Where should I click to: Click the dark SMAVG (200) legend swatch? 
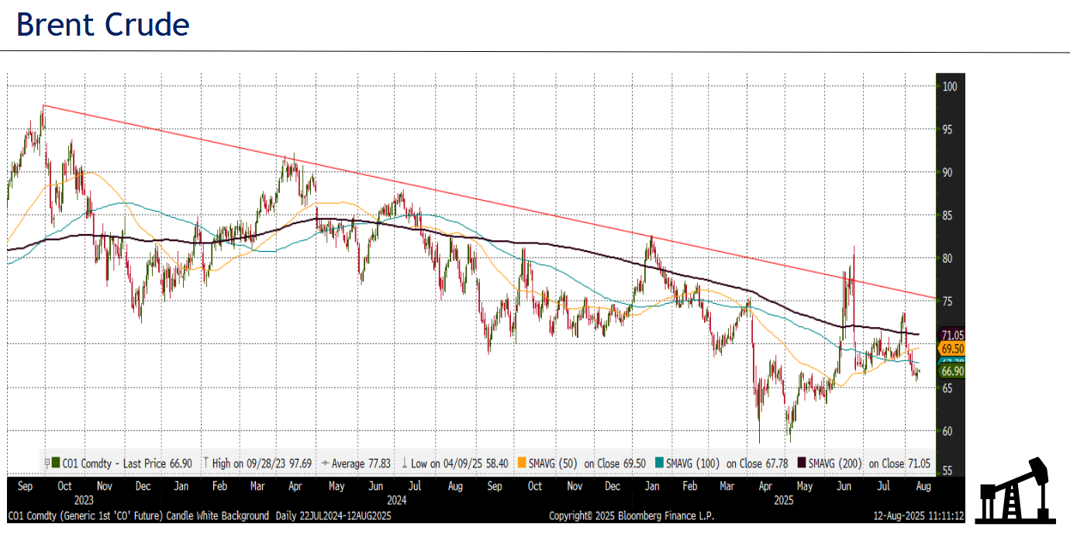[x=802, y=463]
